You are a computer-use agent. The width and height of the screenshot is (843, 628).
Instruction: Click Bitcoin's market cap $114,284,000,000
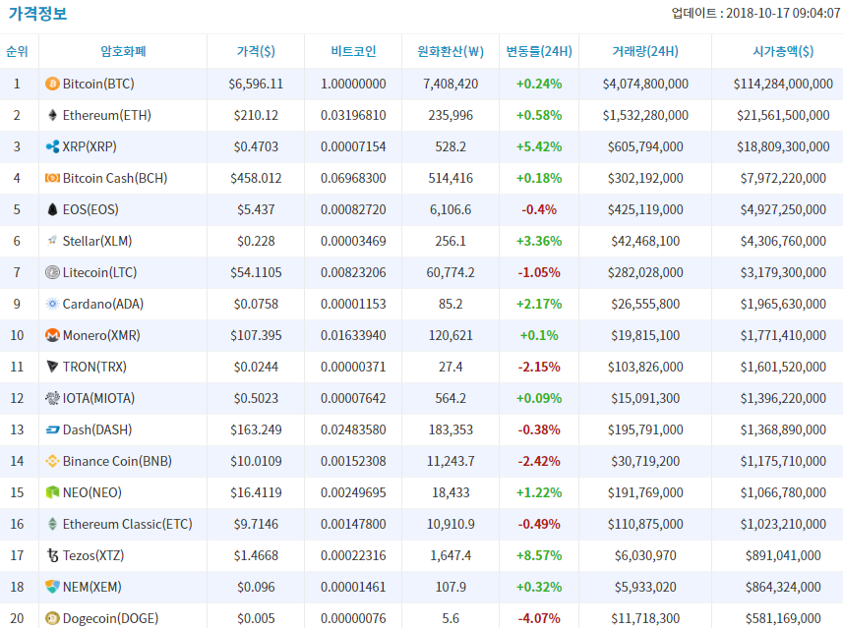(783, 84)
